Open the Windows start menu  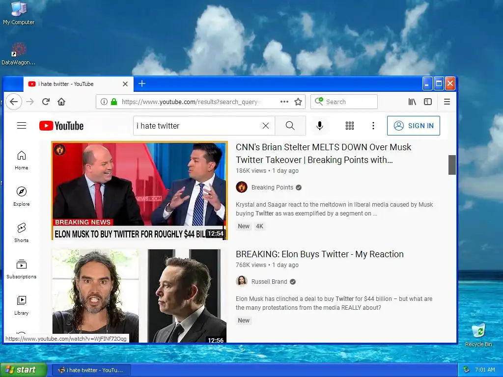click(x=24, y=370)
